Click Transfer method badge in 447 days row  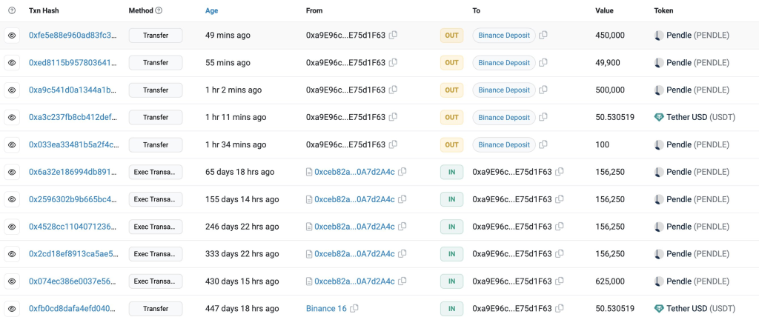(x=156, y=309)
